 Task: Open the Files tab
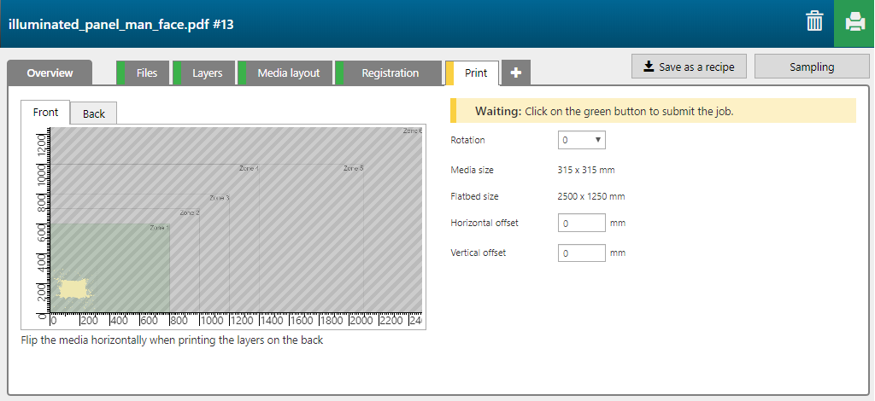[146, 73]
